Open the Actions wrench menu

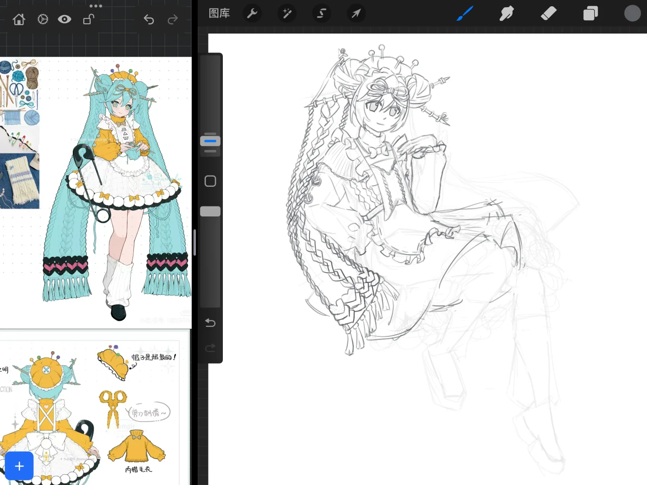252,13
